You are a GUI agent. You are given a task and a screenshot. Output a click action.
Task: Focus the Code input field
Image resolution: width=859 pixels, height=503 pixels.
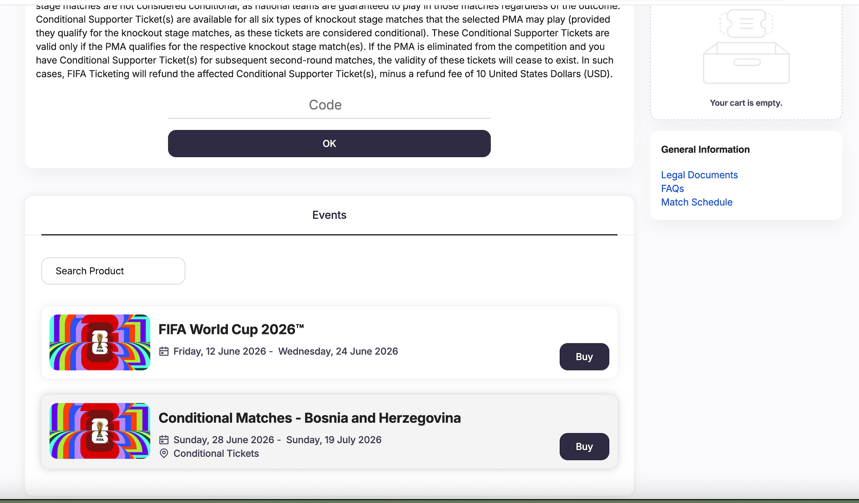pos(329,105)
